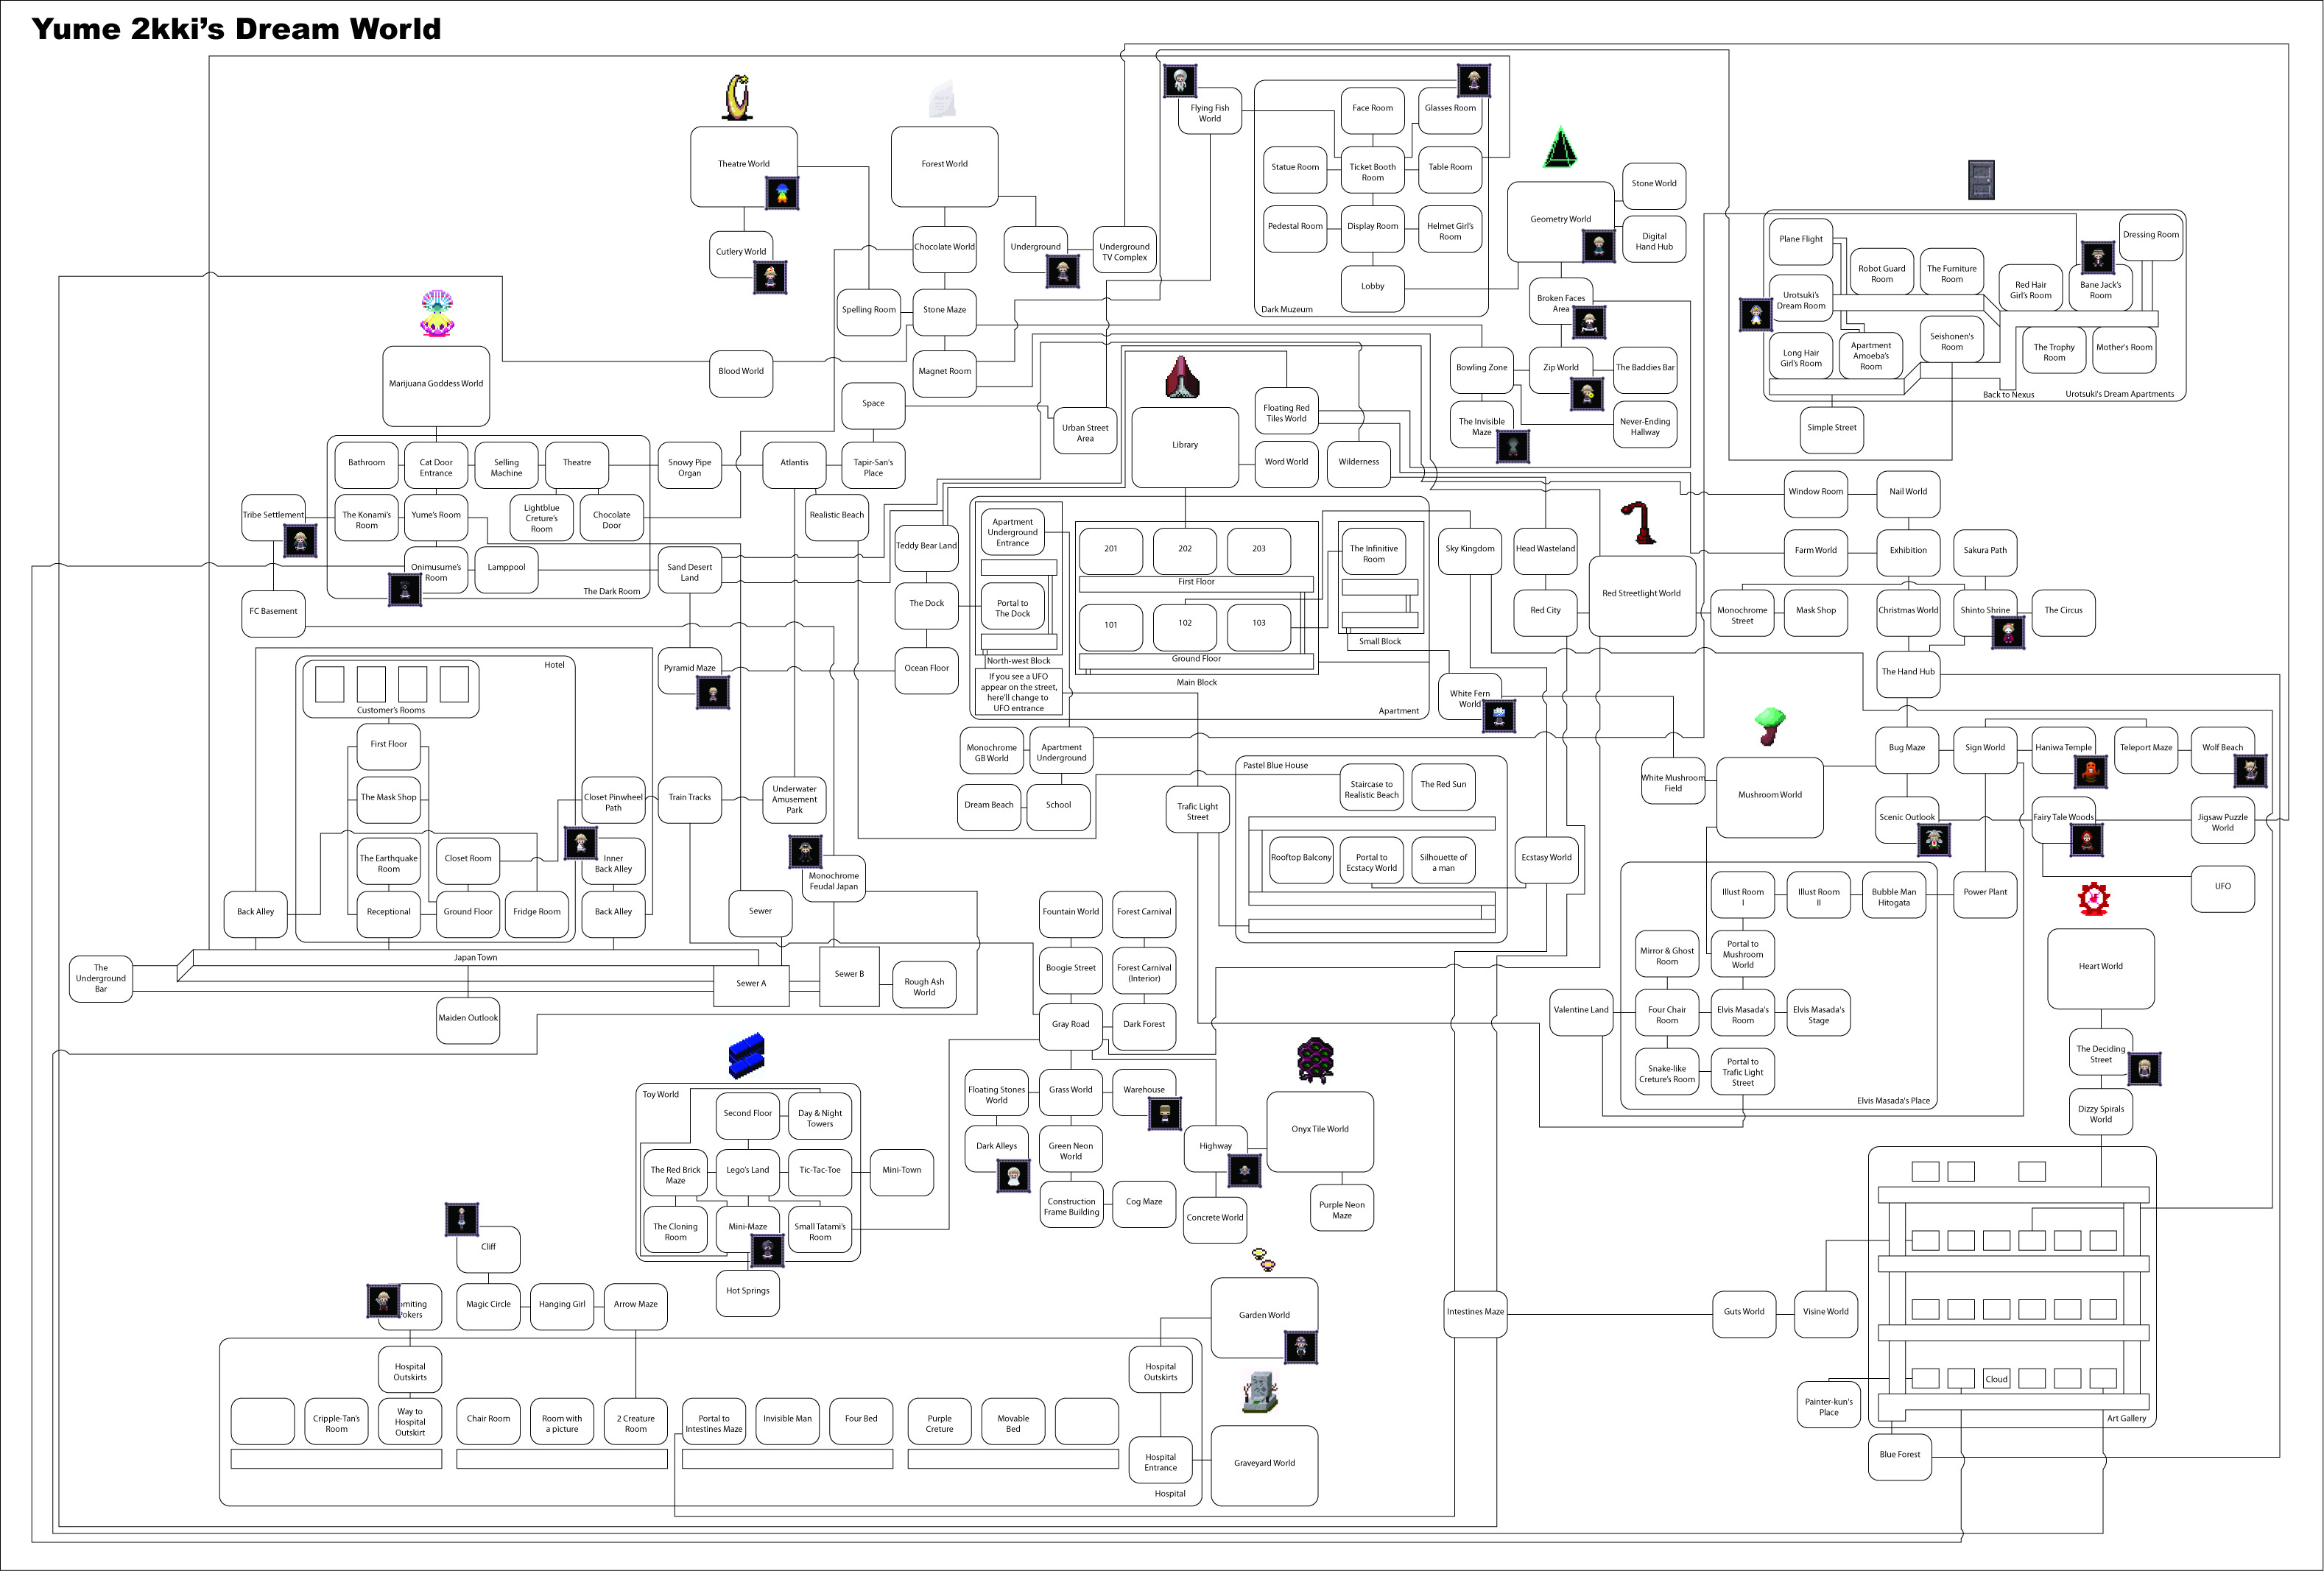Click the character sprite on Cutlery World
This screenshot has height=1571, width=2324.
(770, 276)
